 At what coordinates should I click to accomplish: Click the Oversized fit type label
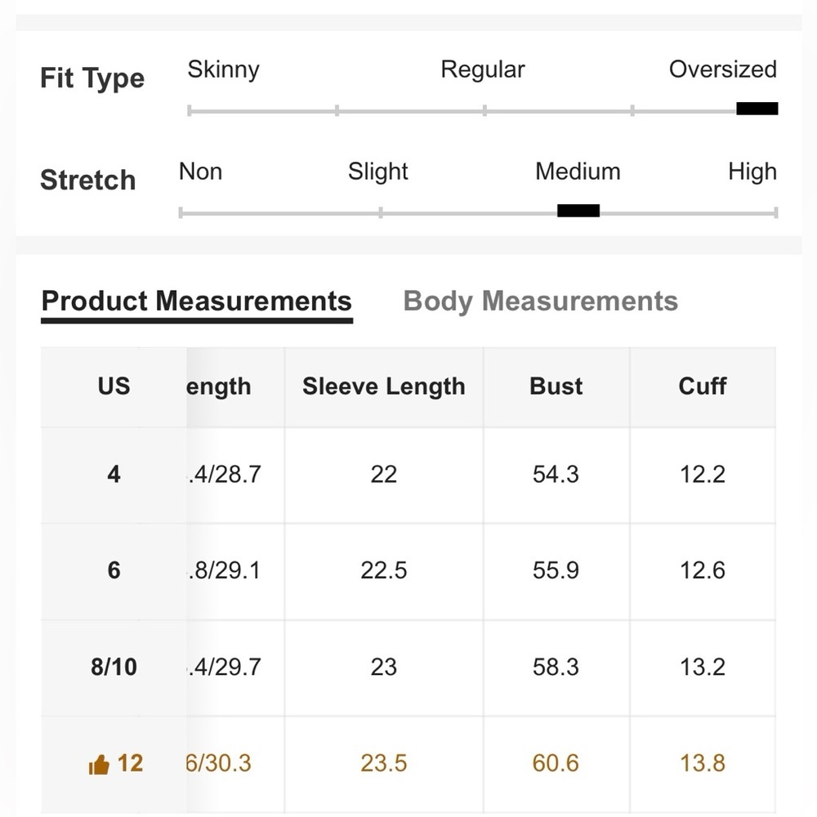(722, 69)
